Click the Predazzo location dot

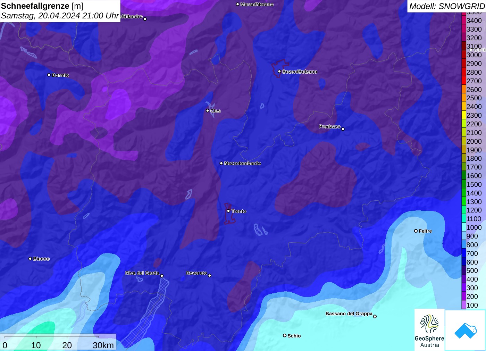click(x=343, y=129)
